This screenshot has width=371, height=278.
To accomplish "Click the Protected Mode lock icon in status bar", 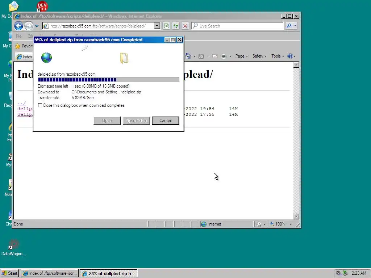I will pyautogui.click(x=259, y=224).
